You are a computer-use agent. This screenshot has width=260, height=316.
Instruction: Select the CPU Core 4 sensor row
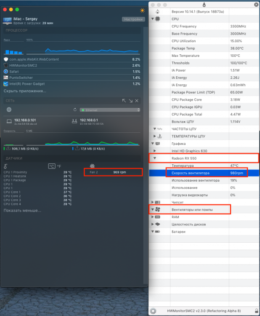pos(37,204)
